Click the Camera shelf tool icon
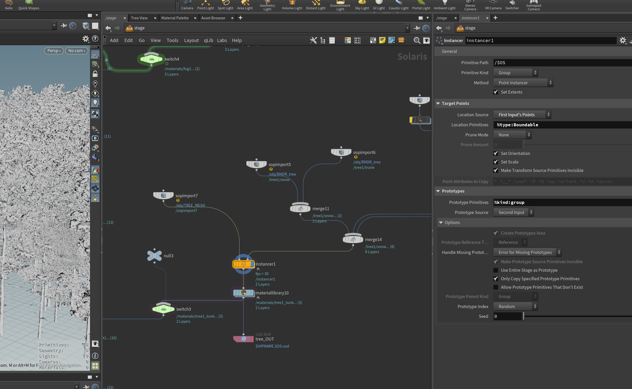632x389 pixels. 187,3
